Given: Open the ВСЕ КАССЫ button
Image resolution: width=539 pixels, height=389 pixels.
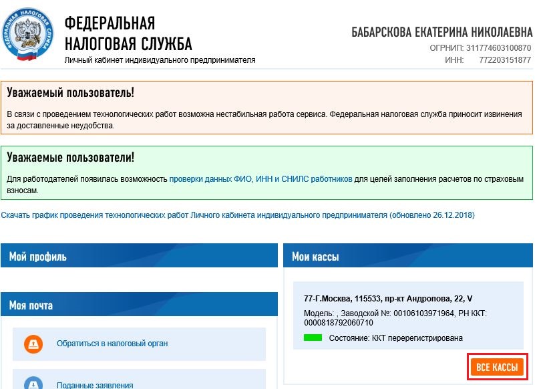Looking at the screenshot, I should [x=497, y=367].
